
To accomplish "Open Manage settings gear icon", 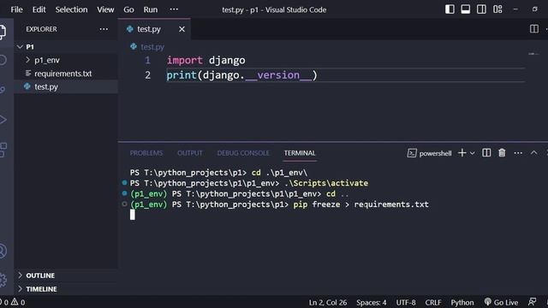I will tap(3, 280).
